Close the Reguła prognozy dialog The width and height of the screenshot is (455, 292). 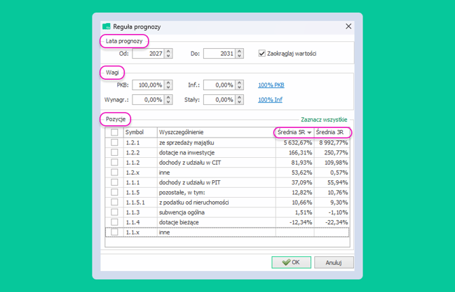point(349,26)
